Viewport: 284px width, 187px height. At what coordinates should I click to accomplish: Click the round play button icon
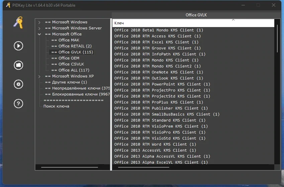click(18, 46)
